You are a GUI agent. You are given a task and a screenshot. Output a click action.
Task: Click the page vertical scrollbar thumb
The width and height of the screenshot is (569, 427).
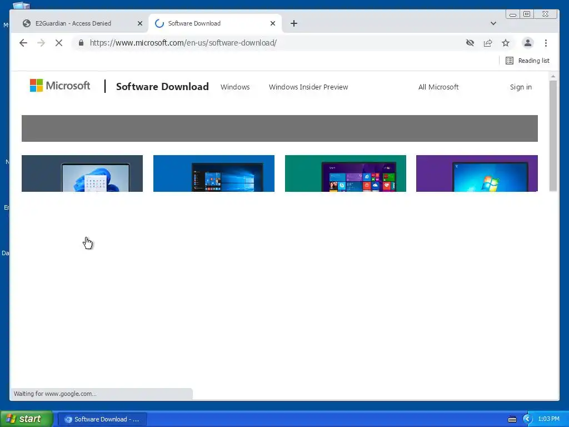pyautogui.click(x=553, y=136)
